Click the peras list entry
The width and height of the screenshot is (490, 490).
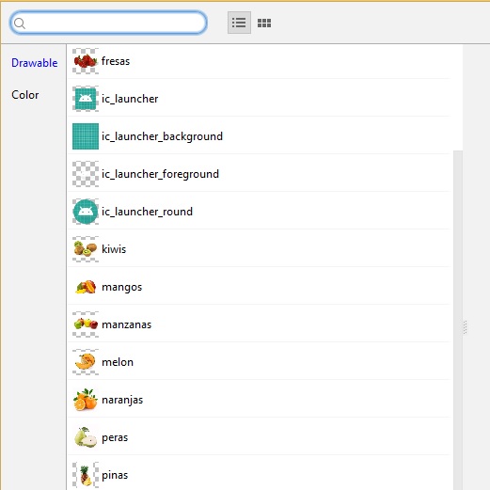[259, 437]
